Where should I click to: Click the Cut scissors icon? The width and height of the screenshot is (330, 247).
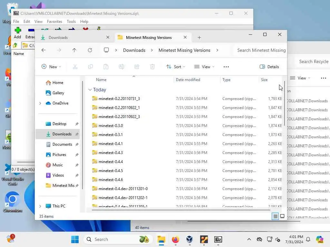point(75,67)
